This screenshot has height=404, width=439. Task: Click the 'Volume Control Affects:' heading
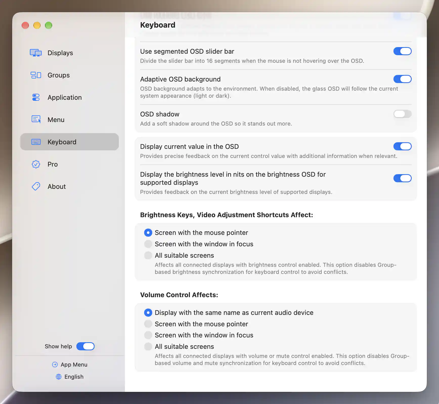click(179, 295)
